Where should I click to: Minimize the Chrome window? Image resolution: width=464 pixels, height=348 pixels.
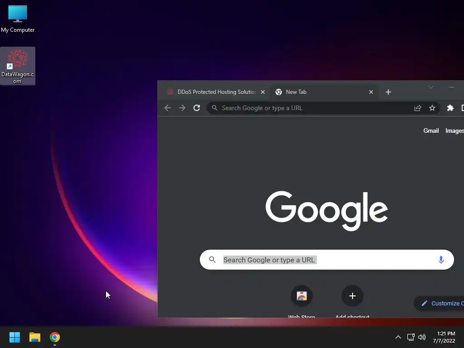tap(451, 87)
